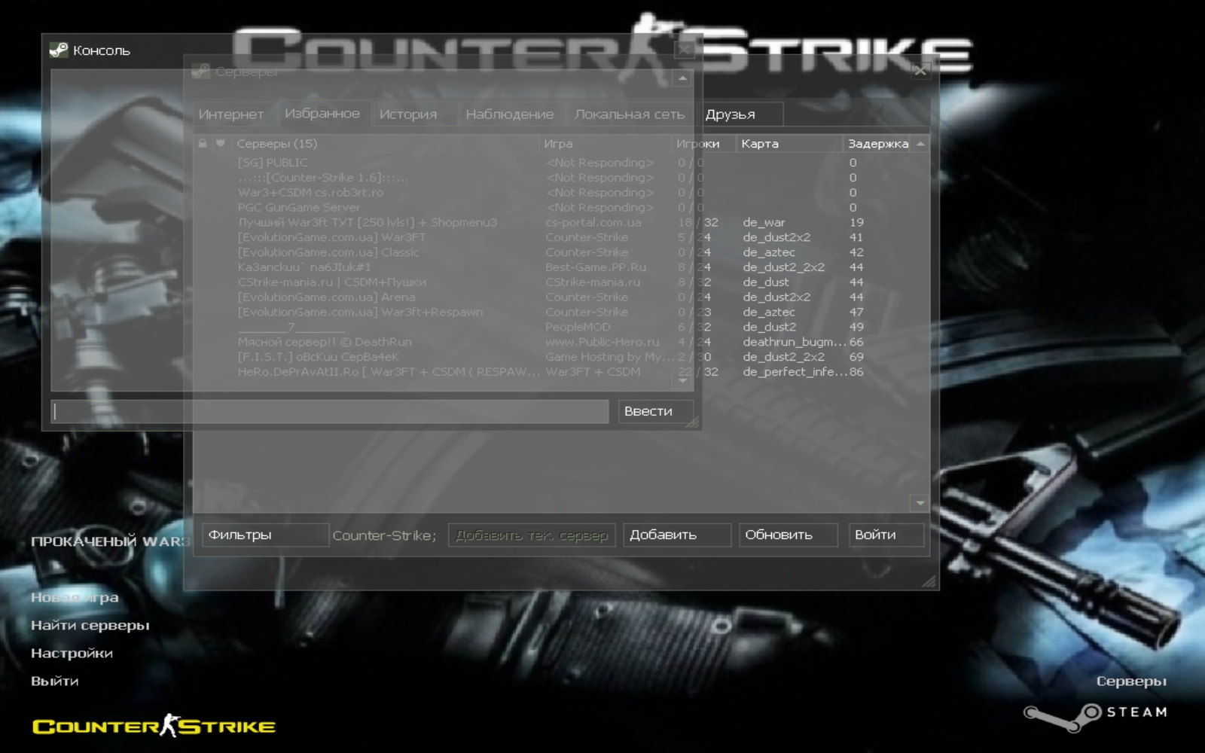
Task: Click the console scroll-down arrow
Action: pos(682,381)
